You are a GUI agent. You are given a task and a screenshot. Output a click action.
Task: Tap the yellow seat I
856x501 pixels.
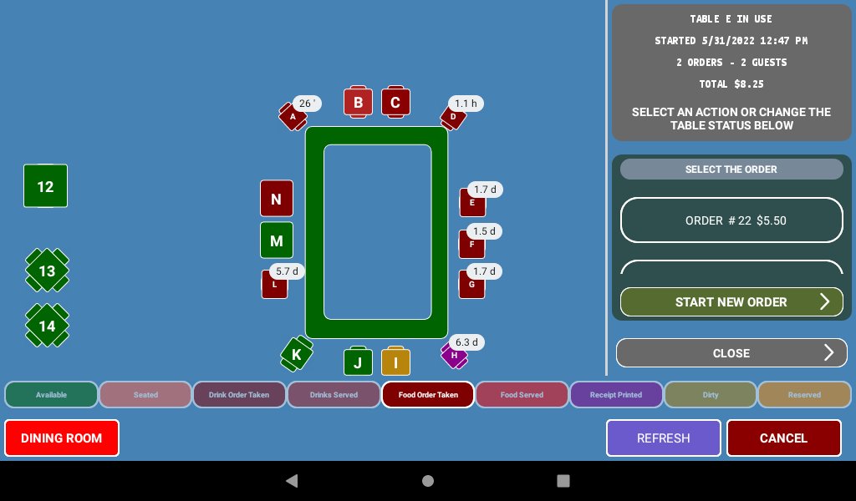pyautogui.click(x=395, y=362)
